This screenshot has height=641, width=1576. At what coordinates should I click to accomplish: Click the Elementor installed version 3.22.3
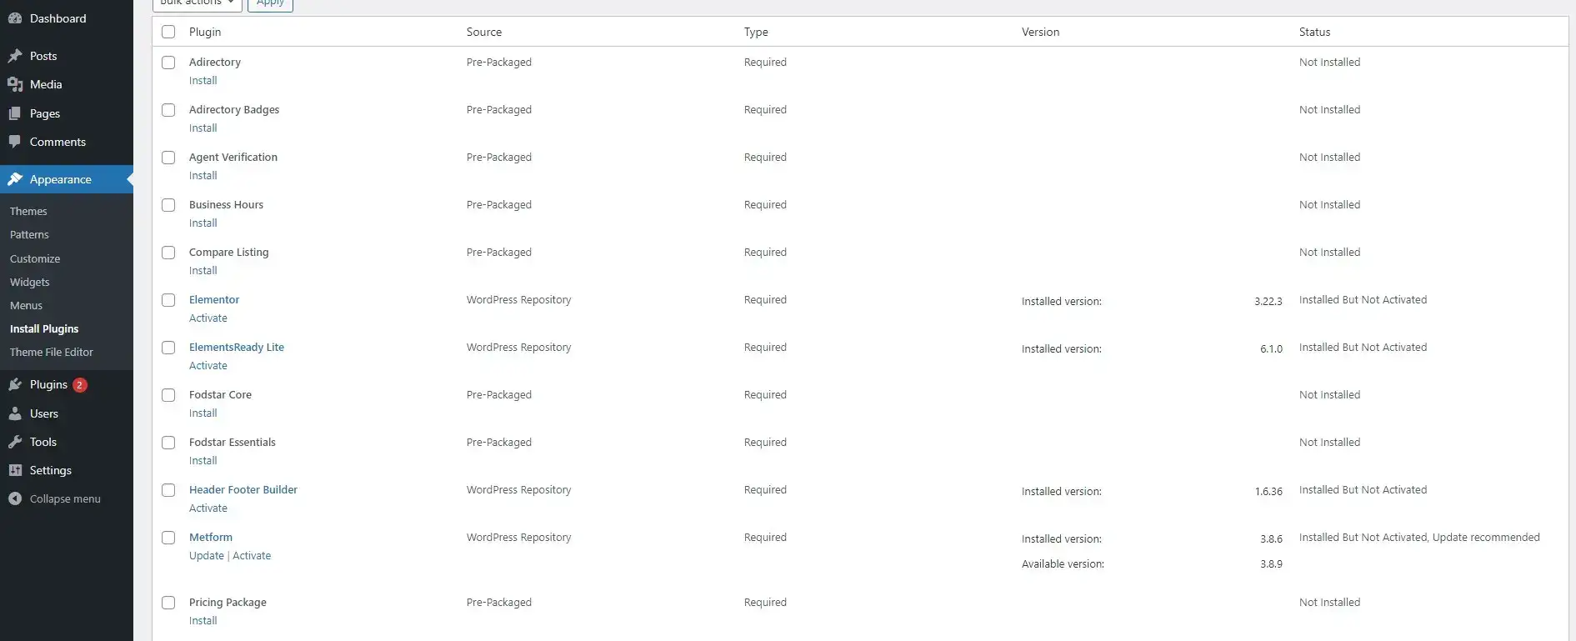[x=1268, y=302]
